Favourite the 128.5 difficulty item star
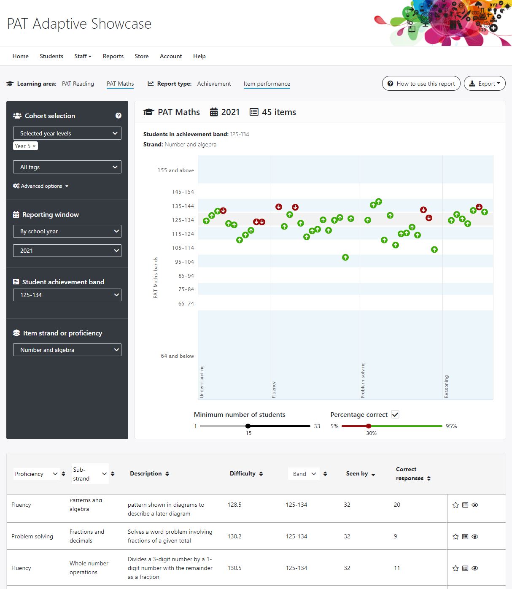The width and height of the screenshot is (512, 589). pos(455,505)
